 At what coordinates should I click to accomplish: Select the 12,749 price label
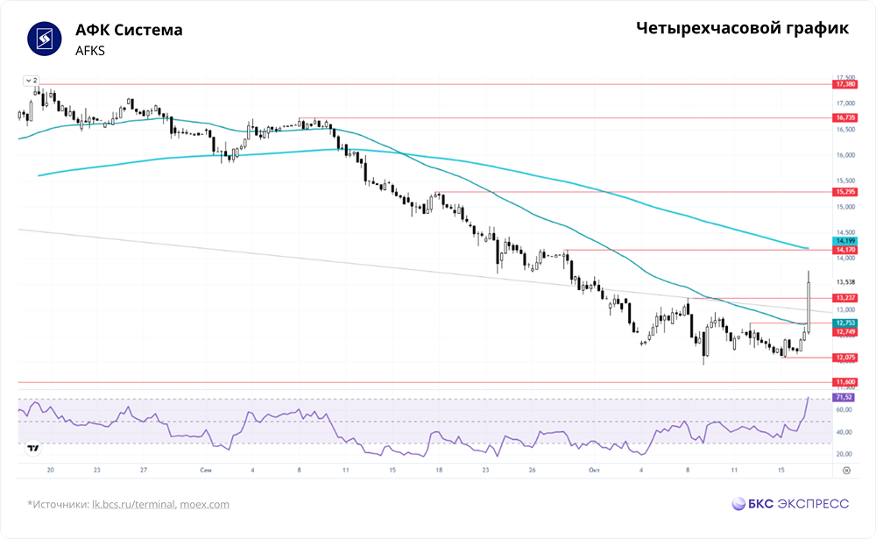pos(845,332)
